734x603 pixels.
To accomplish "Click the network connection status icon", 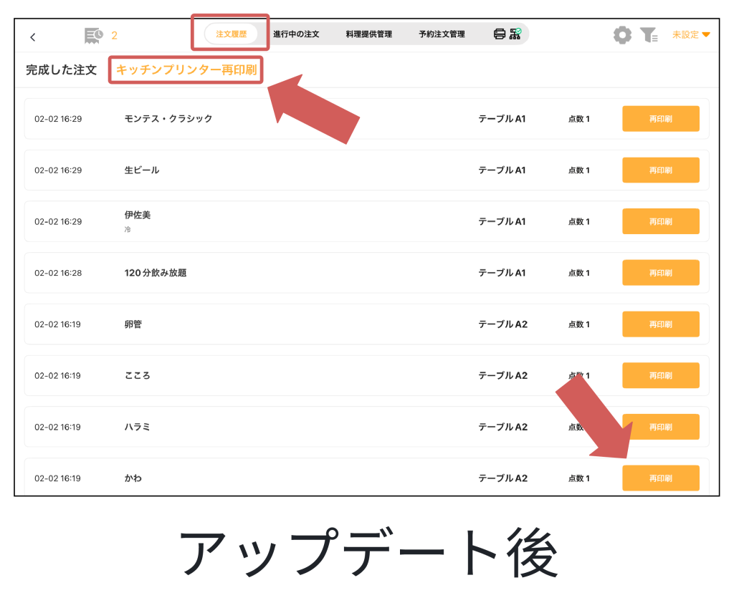I will (x=515, y=34).
